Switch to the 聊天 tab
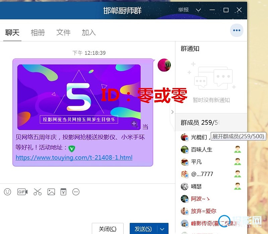The image size is (268, 234). click(x=12, y=32)
